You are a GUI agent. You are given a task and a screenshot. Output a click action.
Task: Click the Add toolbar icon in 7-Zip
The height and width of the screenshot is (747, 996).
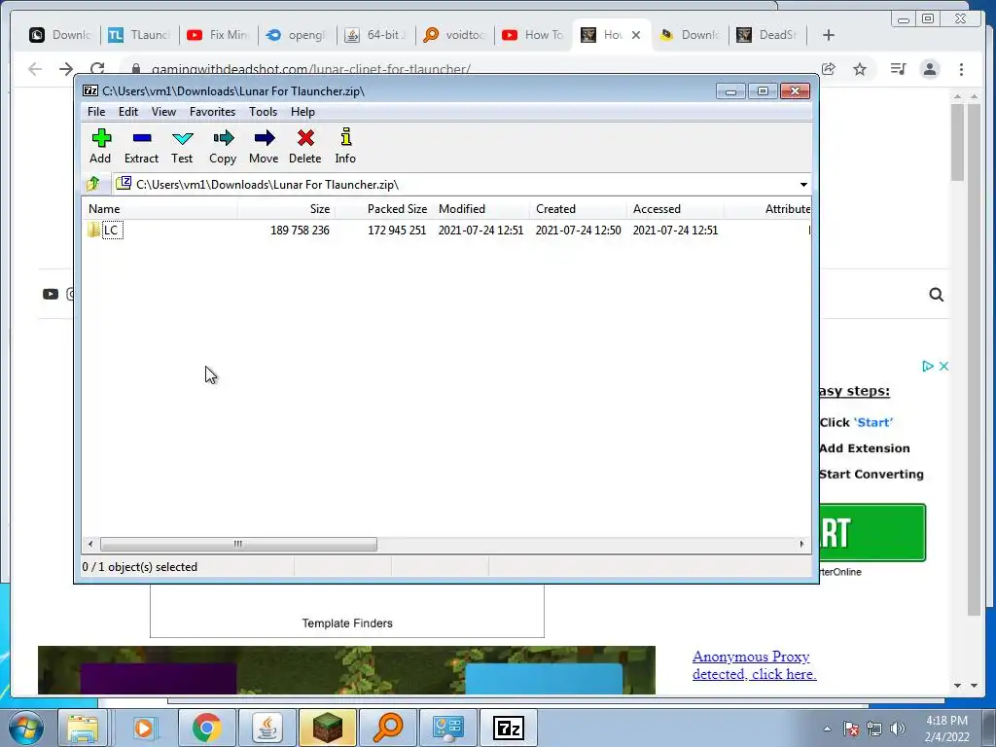pos(100,146)
